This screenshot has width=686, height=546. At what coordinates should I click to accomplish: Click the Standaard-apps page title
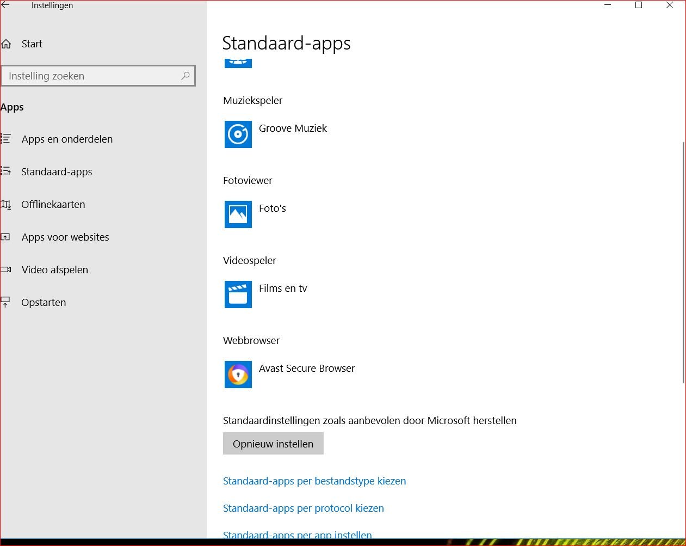[x=287, y=43]
